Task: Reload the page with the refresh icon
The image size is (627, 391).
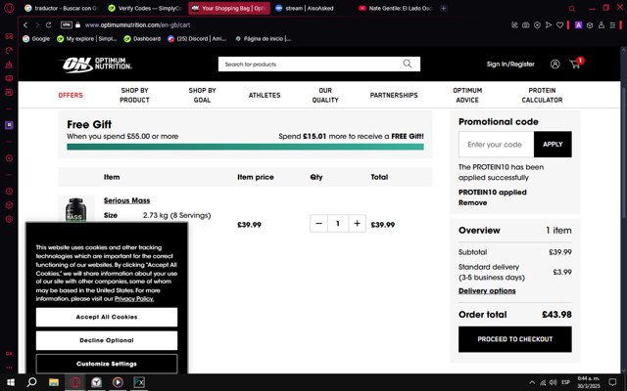Action: coord(48,24)
